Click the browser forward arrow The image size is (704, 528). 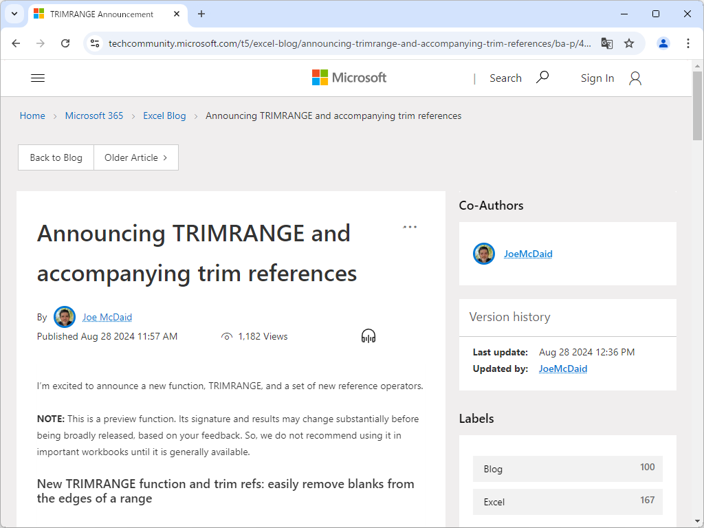point(41,43)
